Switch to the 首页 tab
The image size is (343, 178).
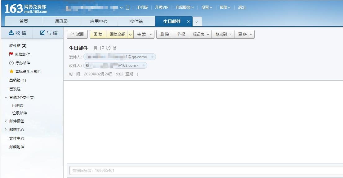(x=24, y=21)
